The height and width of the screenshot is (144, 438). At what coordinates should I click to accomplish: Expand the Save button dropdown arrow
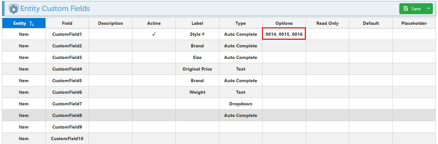[x=428, y=9]
